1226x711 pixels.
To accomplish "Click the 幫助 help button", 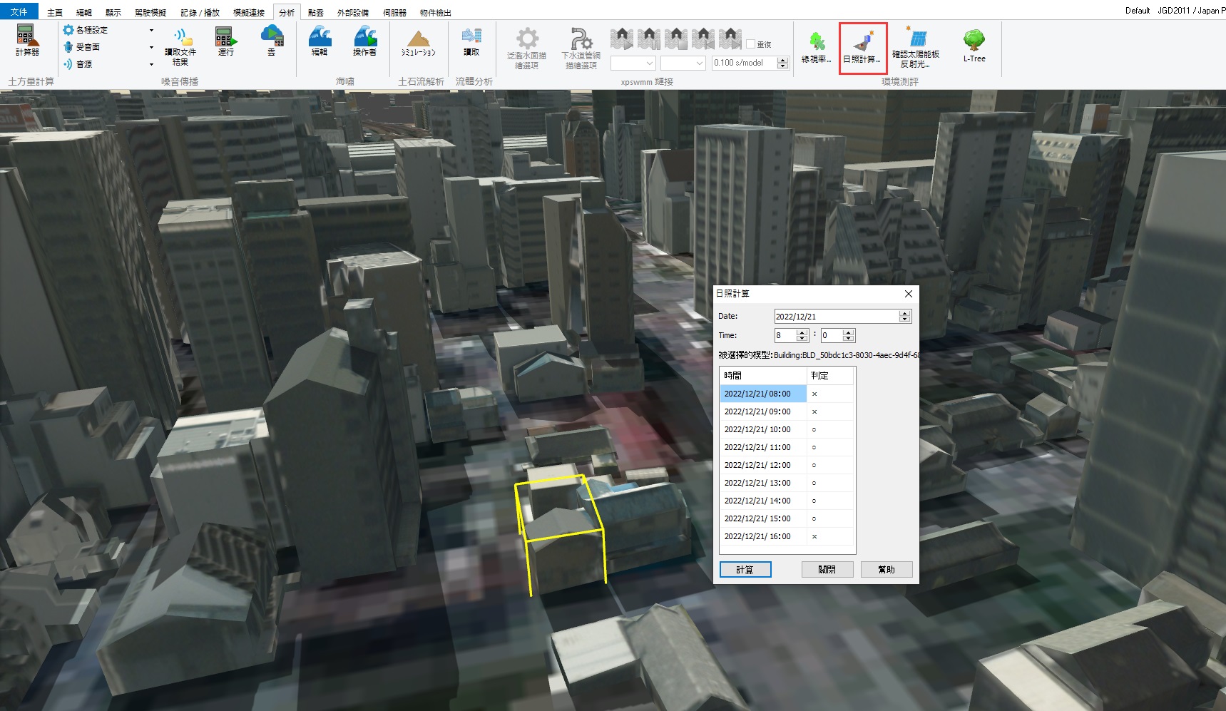I will pyautogui.click(x=886, y=569).
